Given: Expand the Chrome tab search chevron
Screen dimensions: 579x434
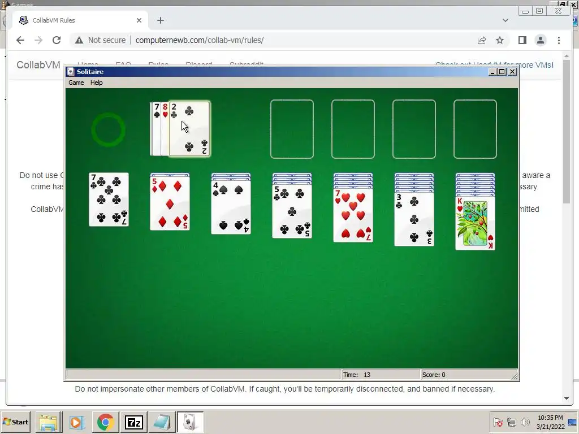Looking at the screenshot, I should 505,20.
